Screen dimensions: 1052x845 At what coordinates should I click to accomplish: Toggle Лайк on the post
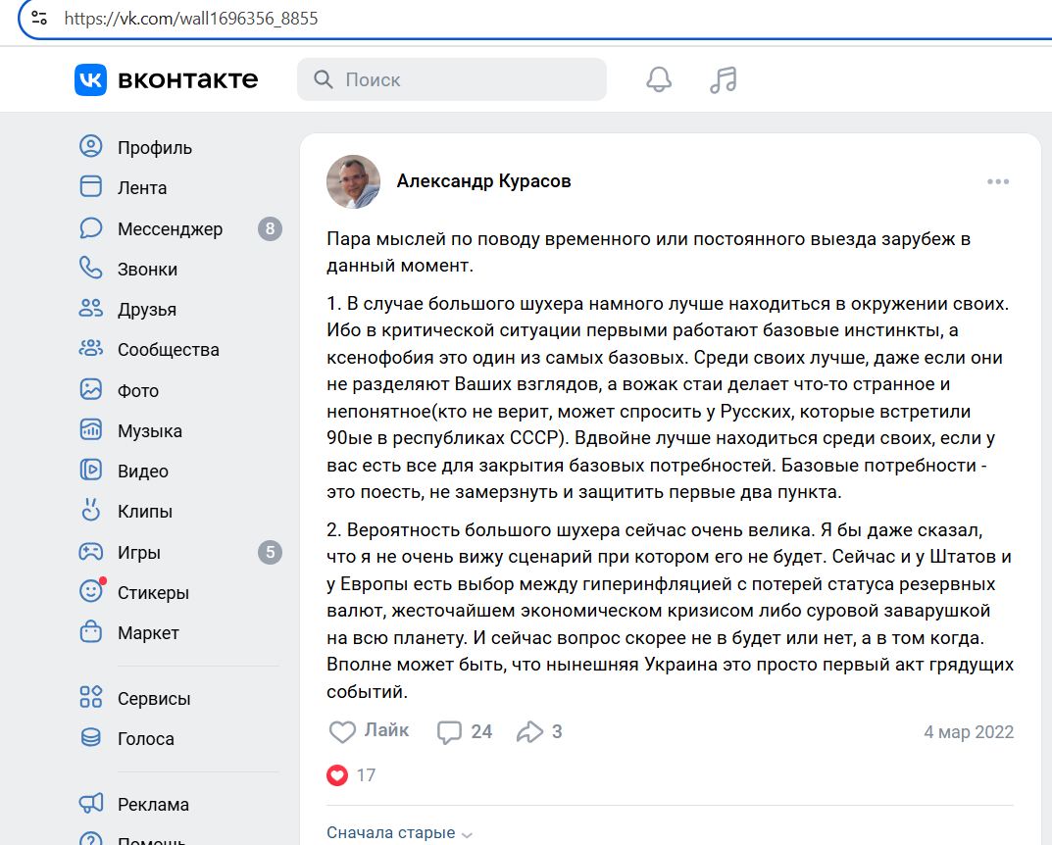click(369, 731)
